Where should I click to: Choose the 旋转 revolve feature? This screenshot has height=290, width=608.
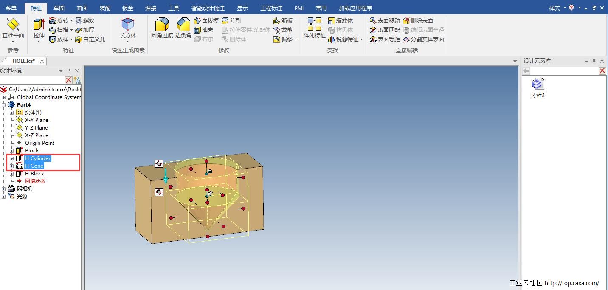(x=59, y=20)
